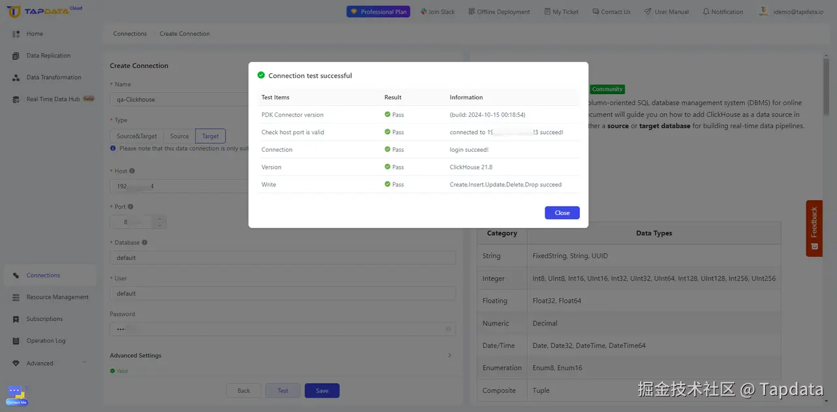Click the 'FixedString, String, UUID' data types cell

click(654, 256)
